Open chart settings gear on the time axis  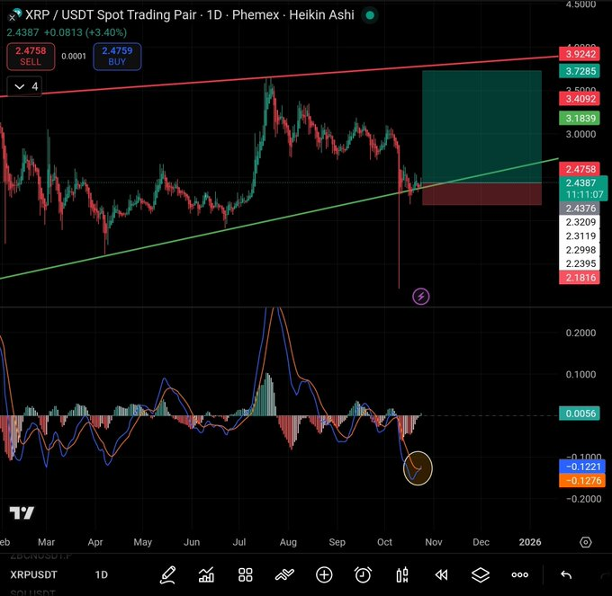(586, 542)
